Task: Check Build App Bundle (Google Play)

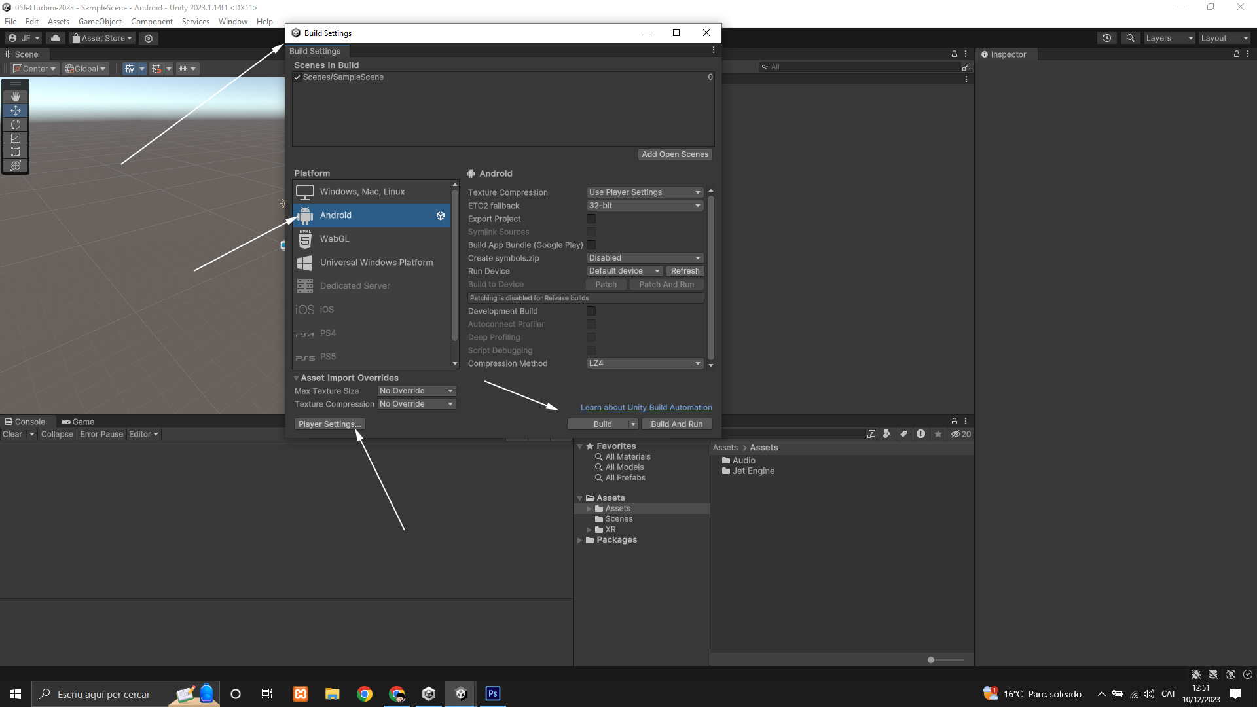Action: coord(591,245)
